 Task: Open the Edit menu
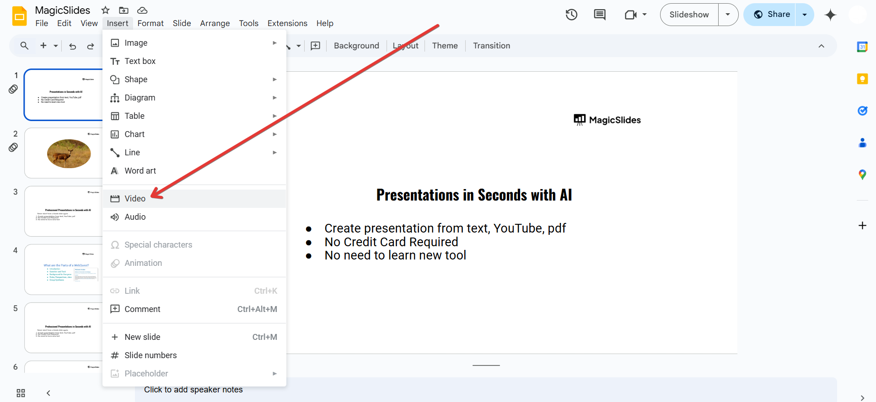click(x=64, y=23)
